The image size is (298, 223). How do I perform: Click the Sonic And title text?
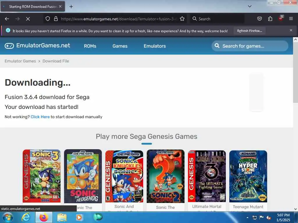click(x=124, y=206)
